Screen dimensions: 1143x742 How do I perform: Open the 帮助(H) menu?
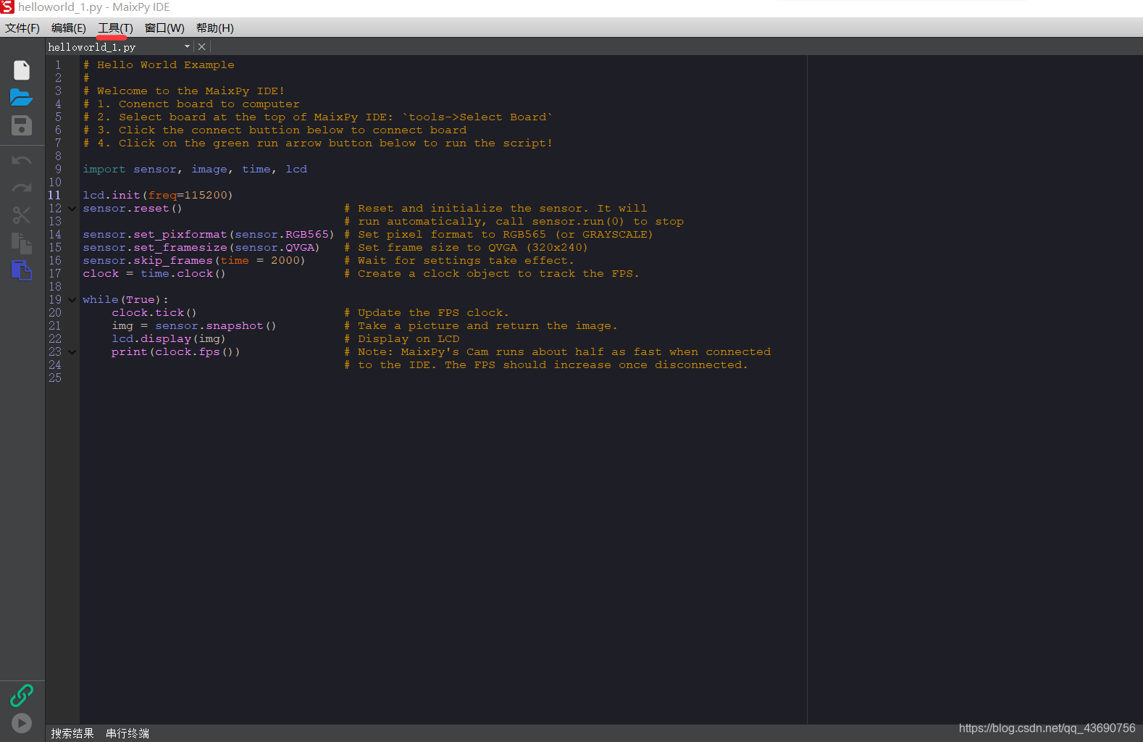tap(215, 28)
